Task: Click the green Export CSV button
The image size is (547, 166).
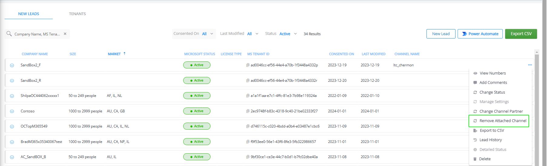Action: pos(521,34)
